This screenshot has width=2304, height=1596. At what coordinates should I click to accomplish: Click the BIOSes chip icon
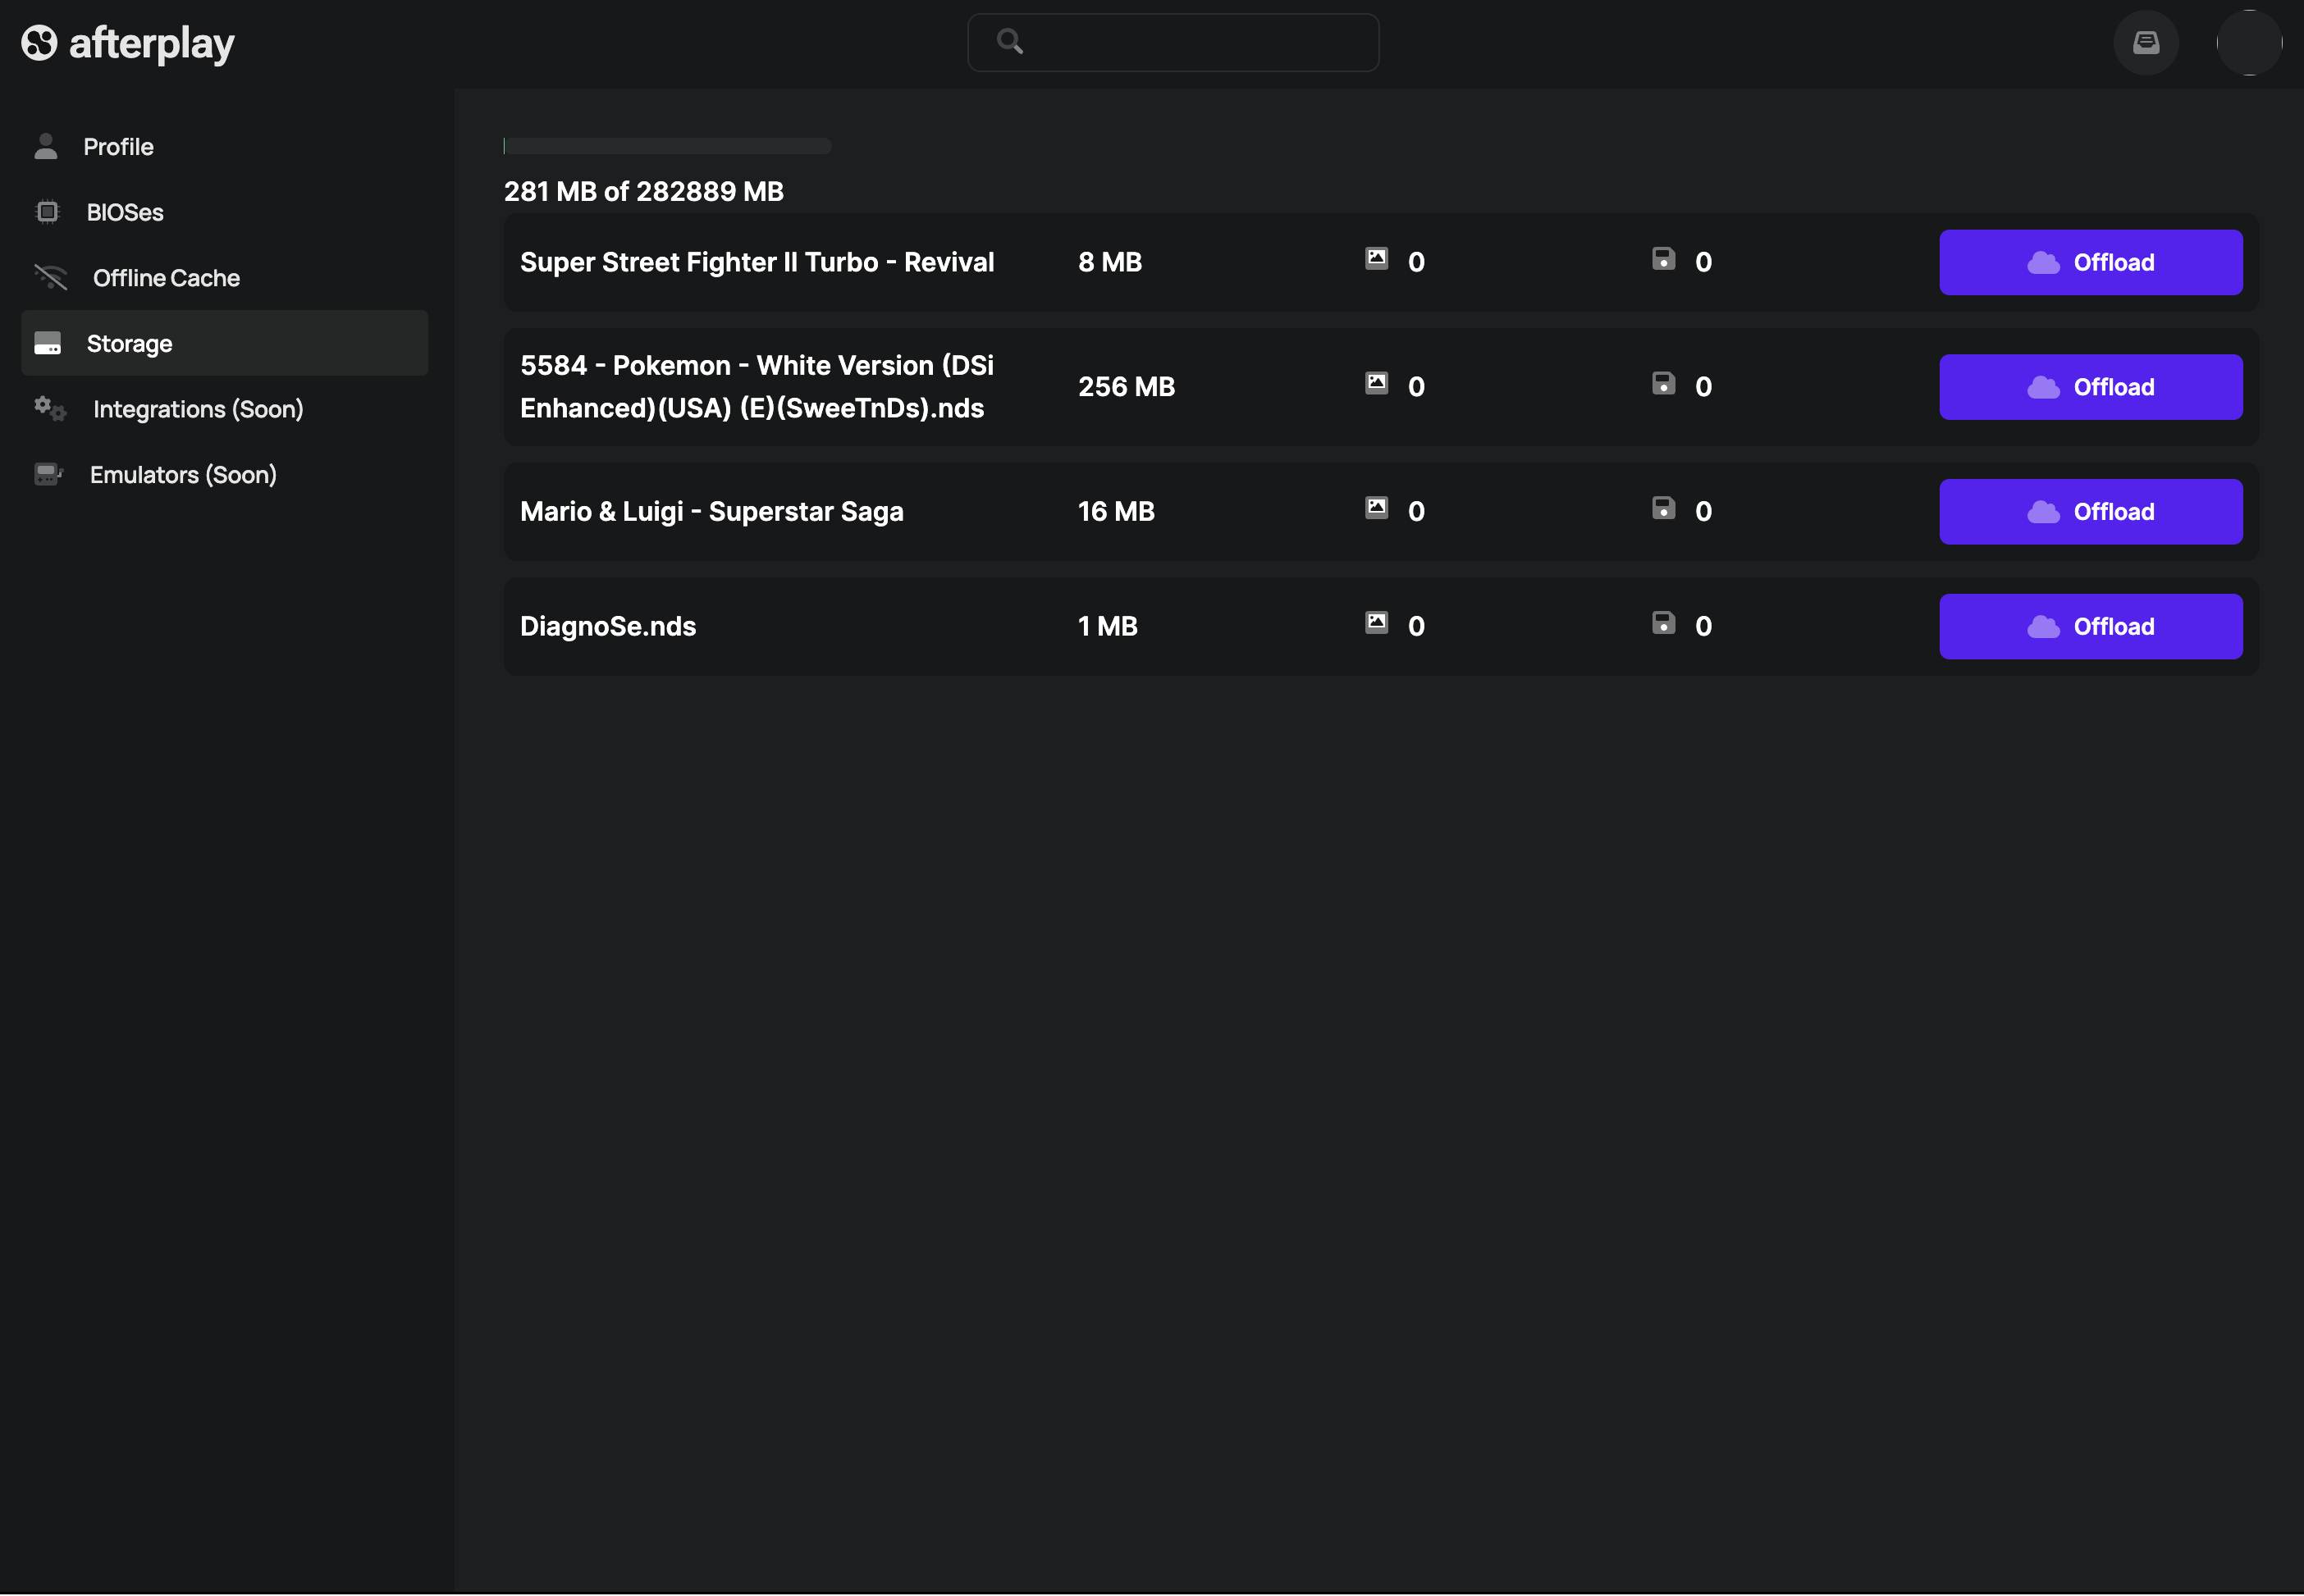[x=47, y=212]
